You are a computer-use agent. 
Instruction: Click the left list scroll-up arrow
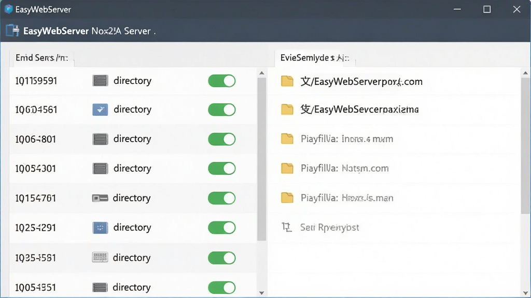[262, 73]
